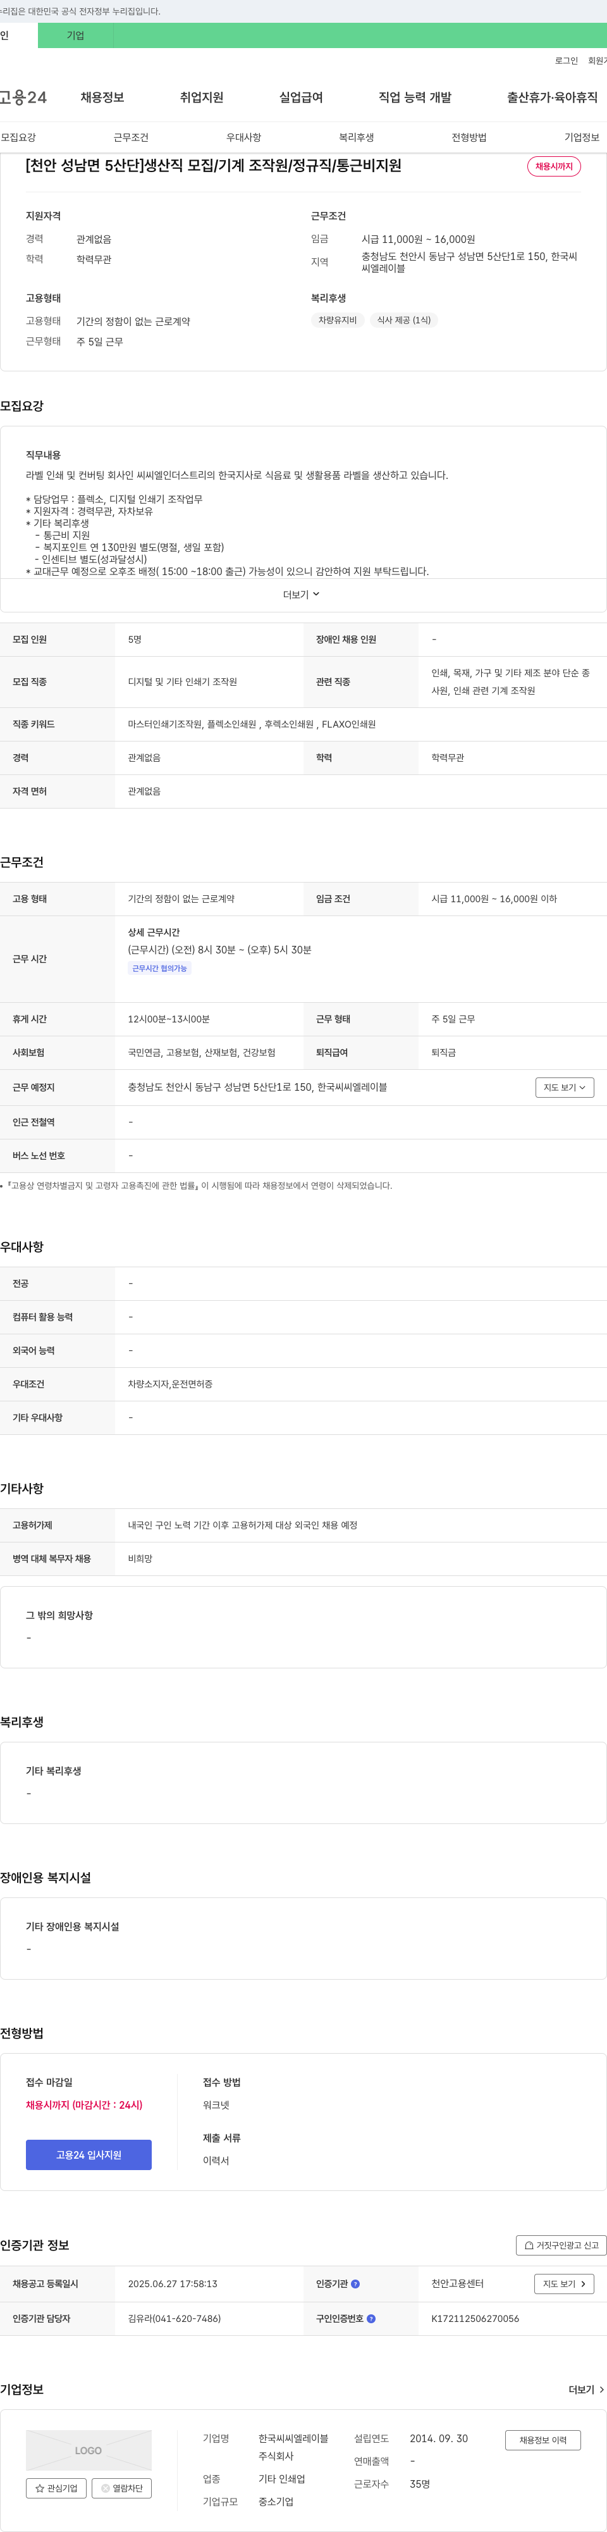Click 국민연금, 고용보험, 산재보험, 건강보험 text

tap(201, 1052)
